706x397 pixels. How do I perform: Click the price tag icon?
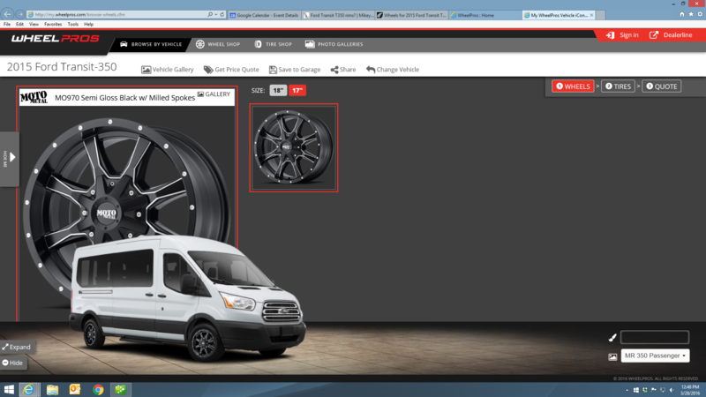click(x=208, y=70)
